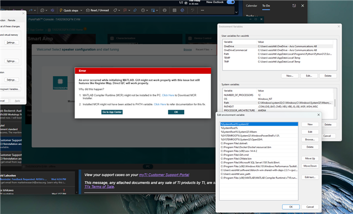The height and width of the screenshot is (214, 353).
Task: Click Delete under User variables
Action: [328, 76]
